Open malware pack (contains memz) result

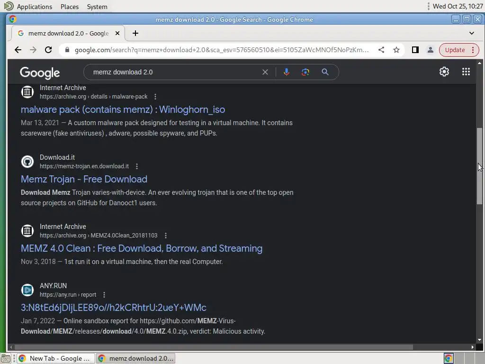[x=123, y=109]
